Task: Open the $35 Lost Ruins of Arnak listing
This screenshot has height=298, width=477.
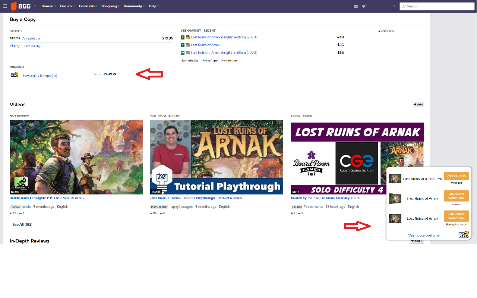Action: 206,45
